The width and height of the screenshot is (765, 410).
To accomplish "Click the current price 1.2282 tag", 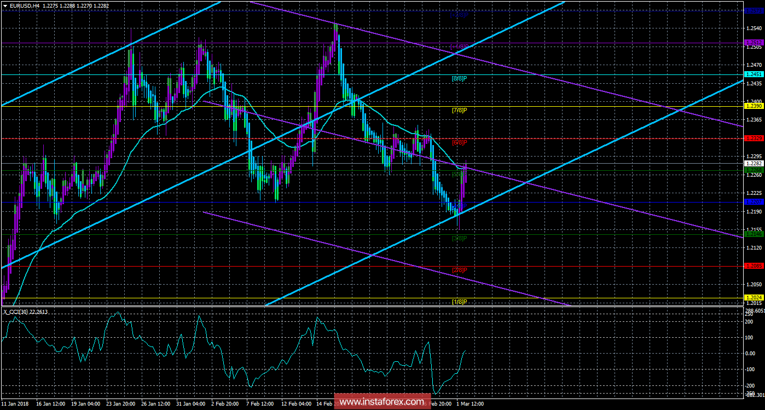I will tap(753, 163).
